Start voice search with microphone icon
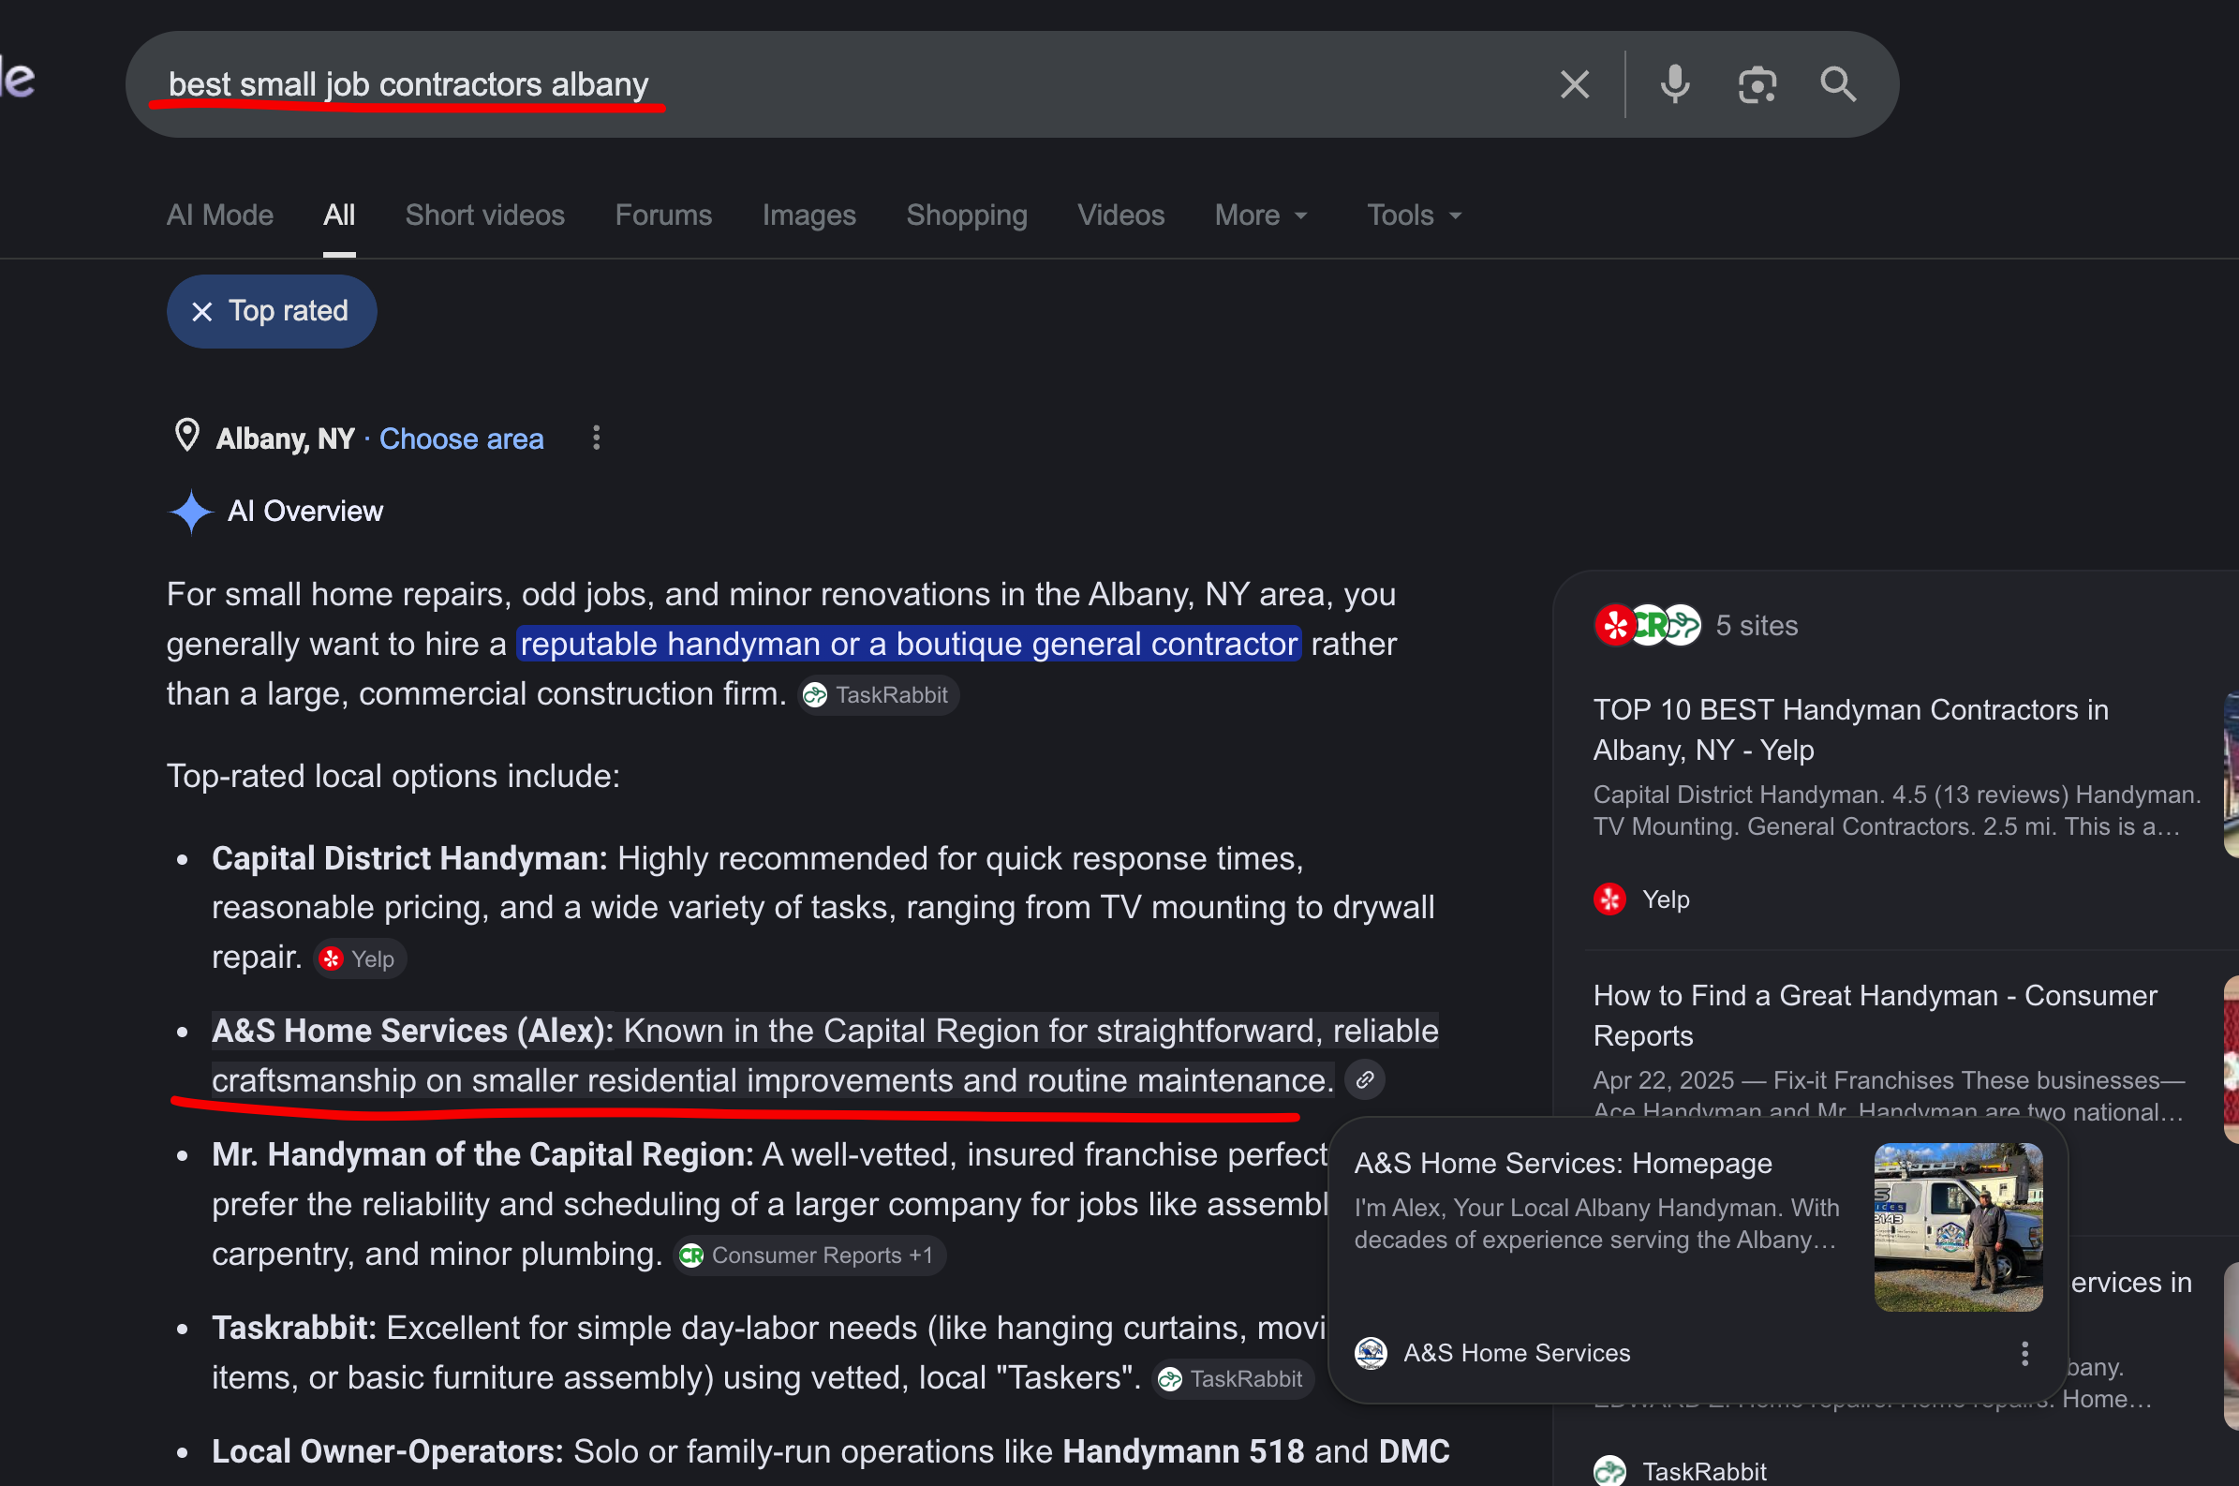Viewport: 2239px width, 1486px height. [1674, 85]
